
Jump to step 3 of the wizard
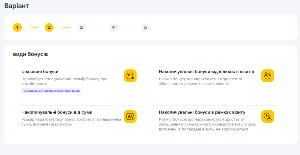(81, 27)
